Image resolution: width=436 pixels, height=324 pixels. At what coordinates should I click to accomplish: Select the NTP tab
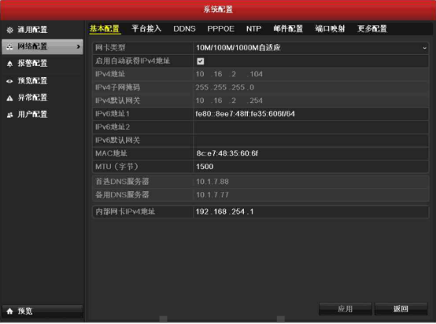[253, 28]
